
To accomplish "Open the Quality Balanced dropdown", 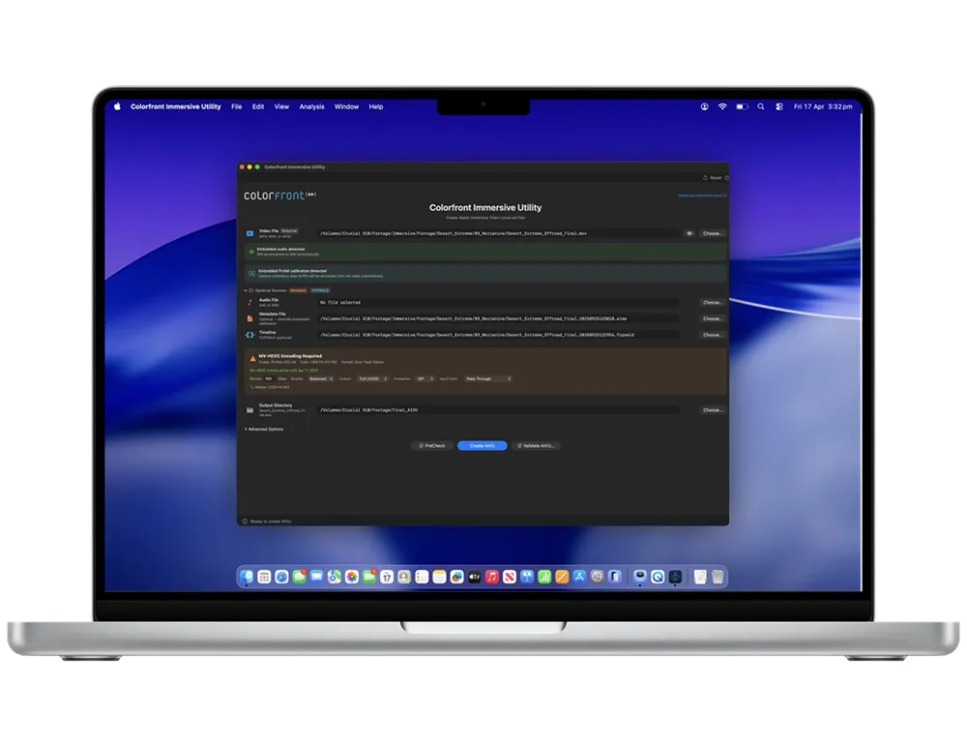I will pyautogui.click(x=321, y=378).
